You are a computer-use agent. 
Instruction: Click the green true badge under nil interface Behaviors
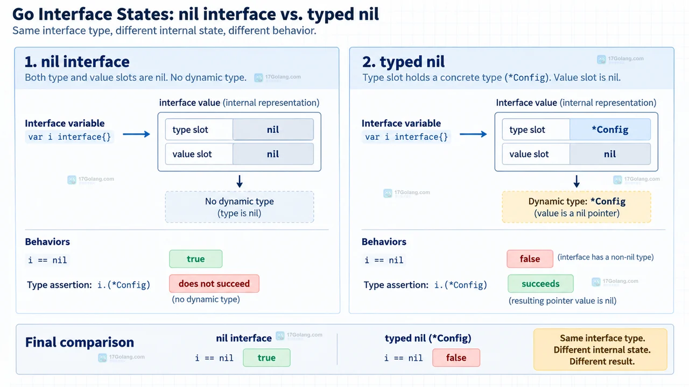click(195, 259)
